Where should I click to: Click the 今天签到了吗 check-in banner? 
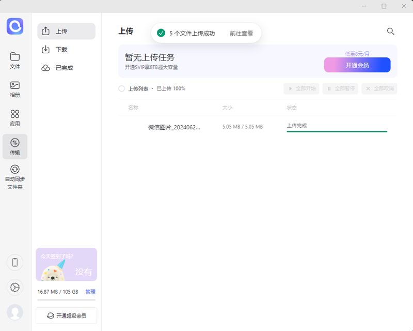point(66,264)
